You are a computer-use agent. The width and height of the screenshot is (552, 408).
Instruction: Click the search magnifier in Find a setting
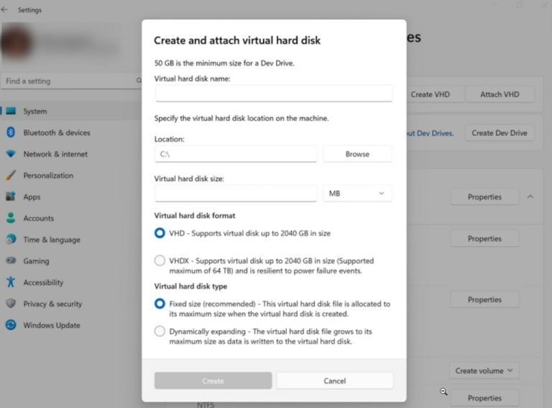(x=139, y=81)
